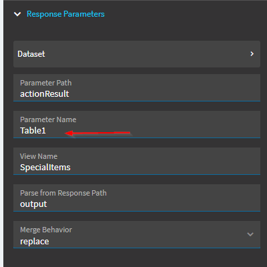This screenshot has width=267, height=267.
Task: Focus the Parameter Path input field
Action: pyautogui.click(x=137, y=88)
